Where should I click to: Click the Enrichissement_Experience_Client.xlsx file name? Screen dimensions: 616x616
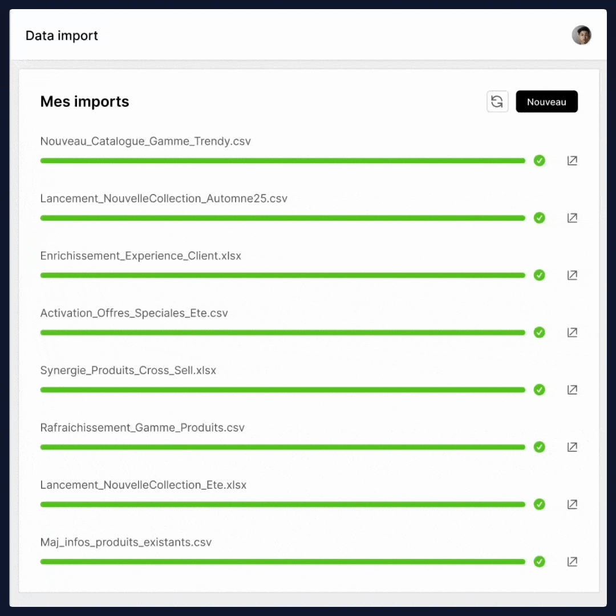[x=140, y=256]
